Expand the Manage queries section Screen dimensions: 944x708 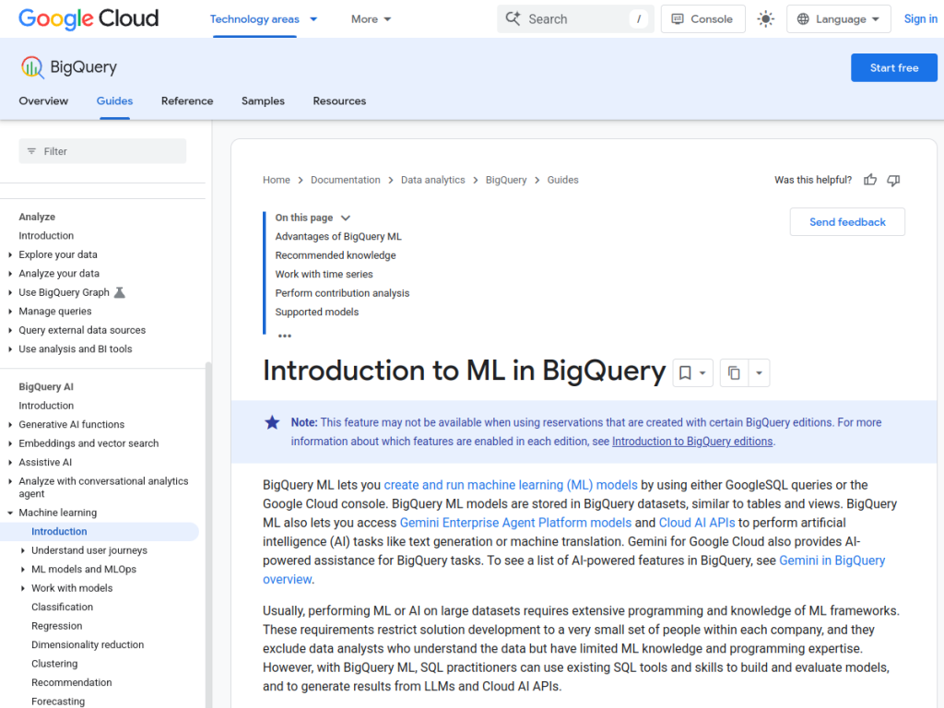pyautogui.click(x=10, y=312)
